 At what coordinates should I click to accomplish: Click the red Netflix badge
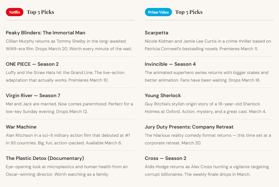pyautogui.click(x=14, y=12)
